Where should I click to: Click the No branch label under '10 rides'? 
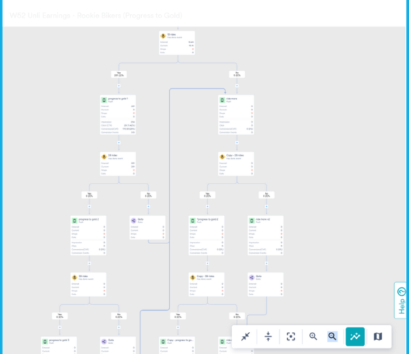237,74
